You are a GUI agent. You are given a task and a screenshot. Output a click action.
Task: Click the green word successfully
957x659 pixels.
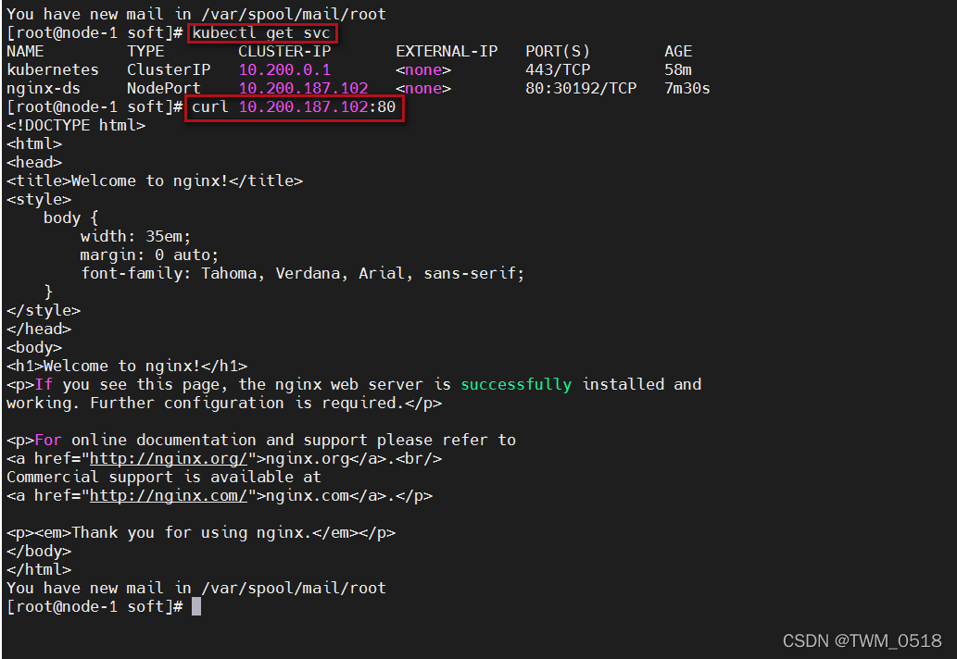(516, 385)
